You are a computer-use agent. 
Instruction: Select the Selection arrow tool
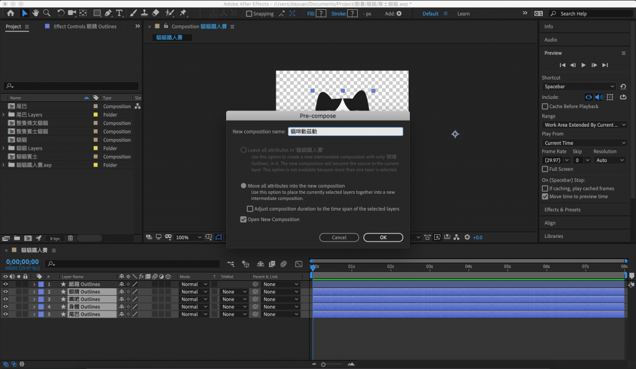click(x=24, y=14)
